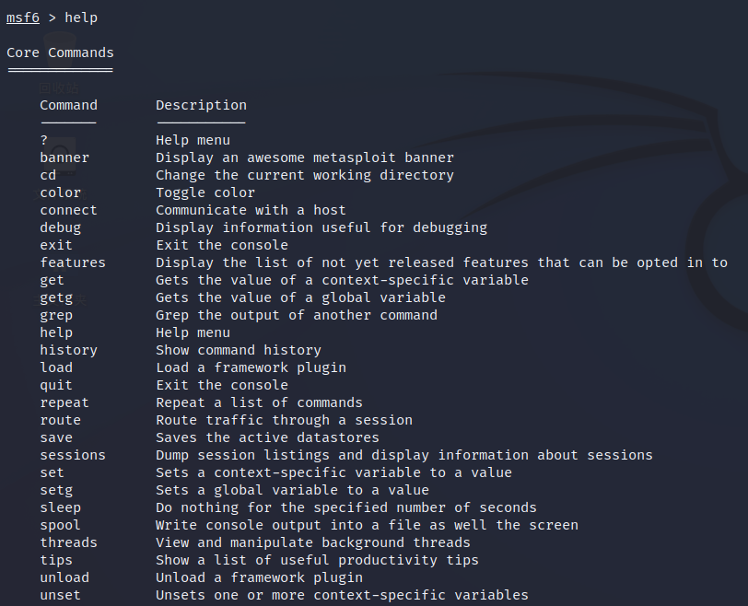Click 'Route traffic through a session' description
This screenshot has height=606, width=748.
pyautogui.click(x=285, y=420)
